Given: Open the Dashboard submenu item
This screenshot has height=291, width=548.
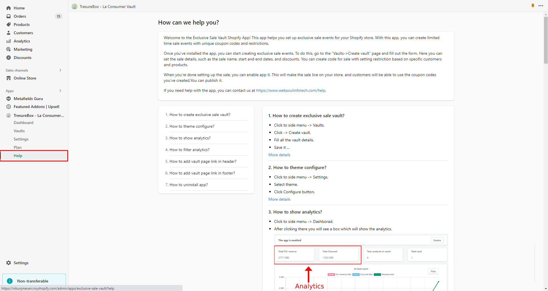Looking at the screenshot, I should [x=23, y=123].
